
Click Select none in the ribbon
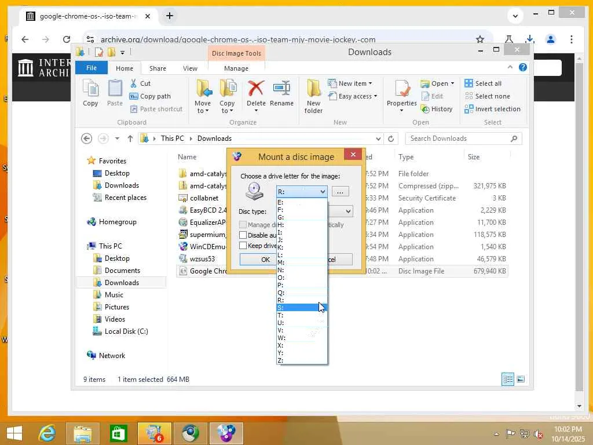[x=487, y=96]
